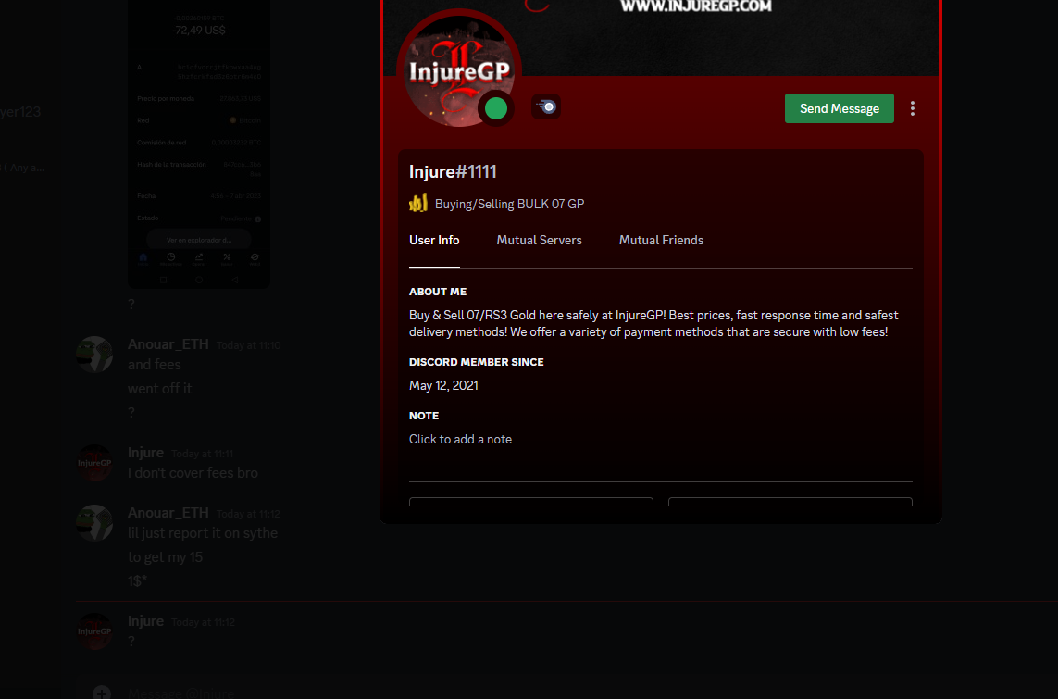1058x699 pixels.
Task: Click Anouar_ETH name at Today 11:10
Action: 168,344
